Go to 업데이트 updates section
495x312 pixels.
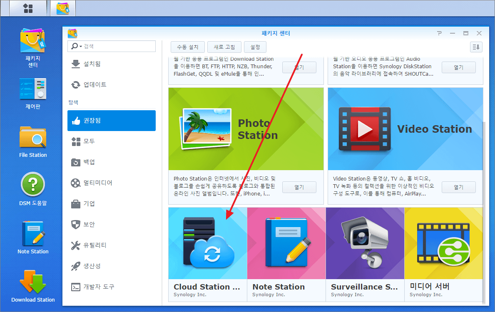tap(112, 84)
